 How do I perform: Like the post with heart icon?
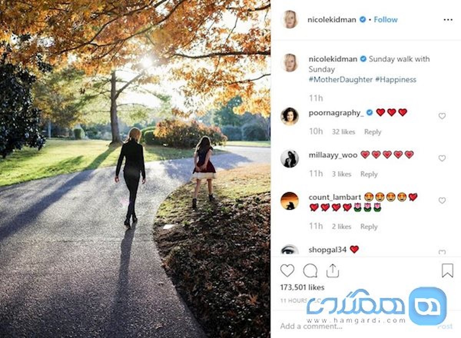point(287,271)
